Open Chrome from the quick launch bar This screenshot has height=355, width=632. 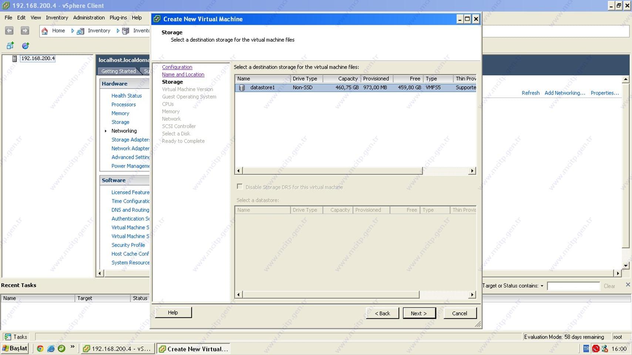click(x=40, y=348)
